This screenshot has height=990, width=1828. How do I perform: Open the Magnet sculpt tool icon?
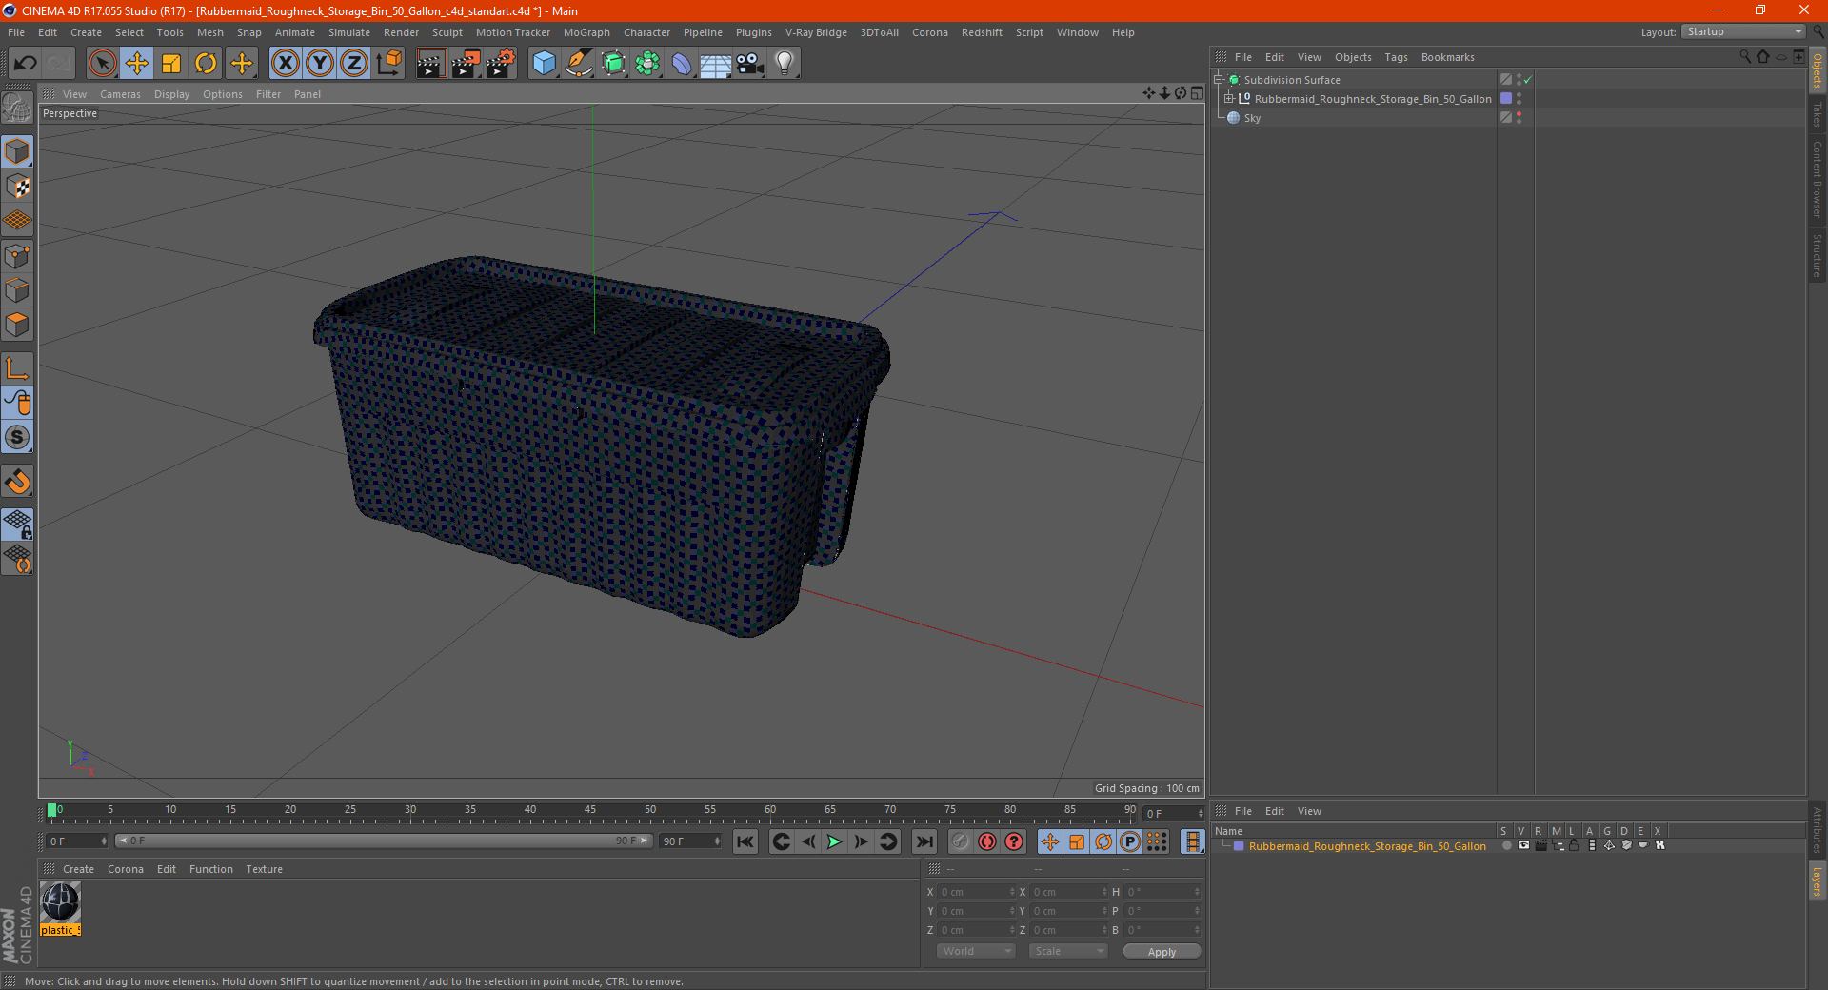(x=17, y=482)
